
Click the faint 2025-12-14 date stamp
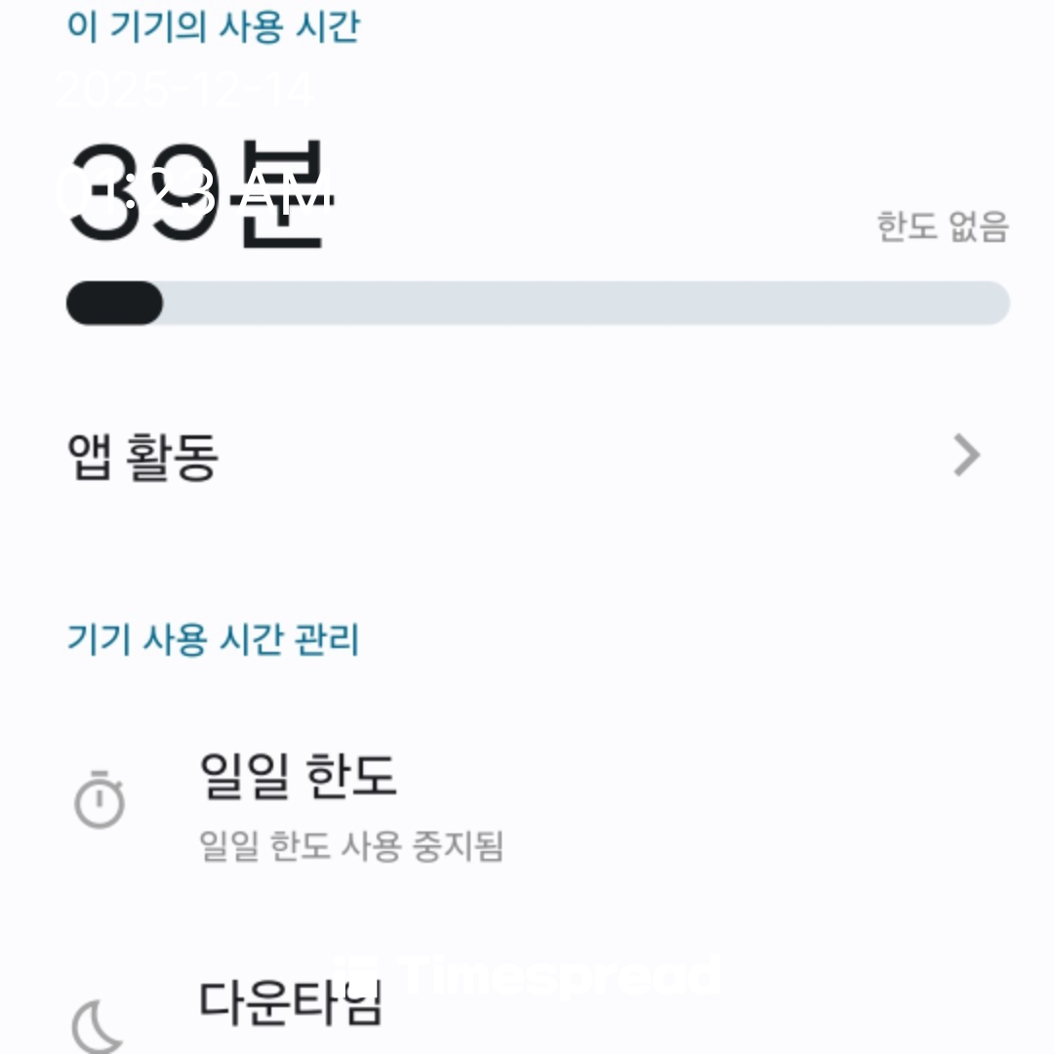(x=185, y=90)
